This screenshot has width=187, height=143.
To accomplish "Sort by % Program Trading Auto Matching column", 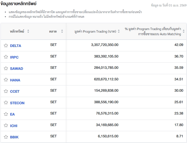I will 183,31.
